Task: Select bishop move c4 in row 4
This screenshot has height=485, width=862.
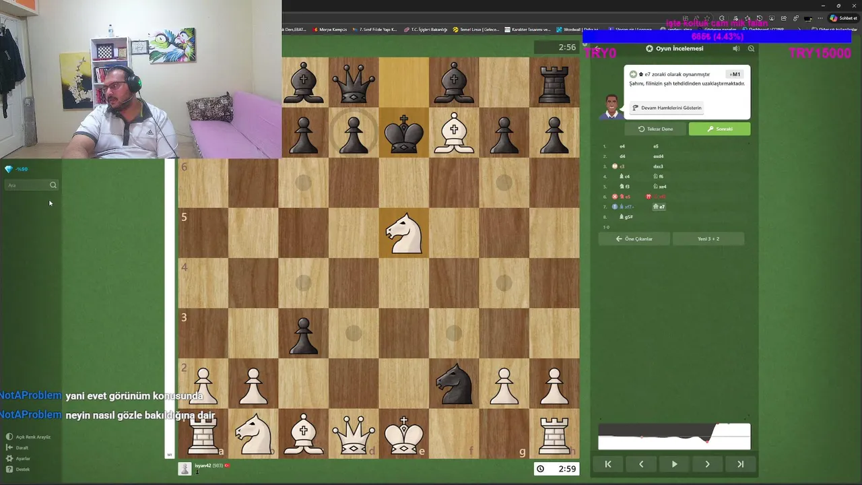Action: coord(625,176)
